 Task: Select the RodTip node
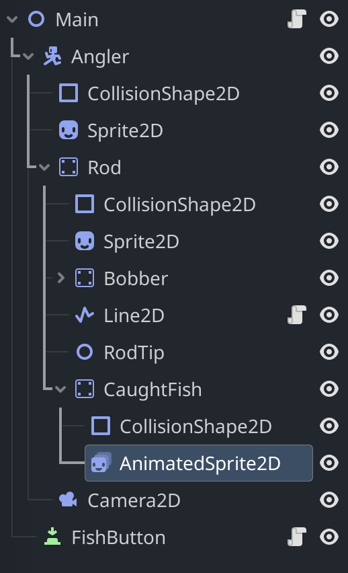[134, 352]
